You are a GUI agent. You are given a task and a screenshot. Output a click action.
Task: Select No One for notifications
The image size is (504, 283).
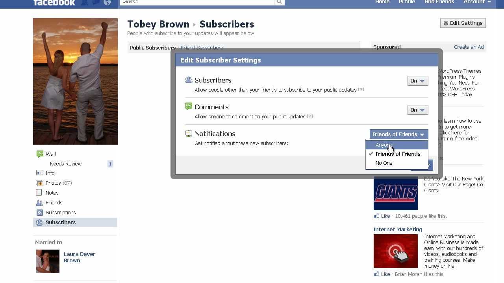coord(384,163)
